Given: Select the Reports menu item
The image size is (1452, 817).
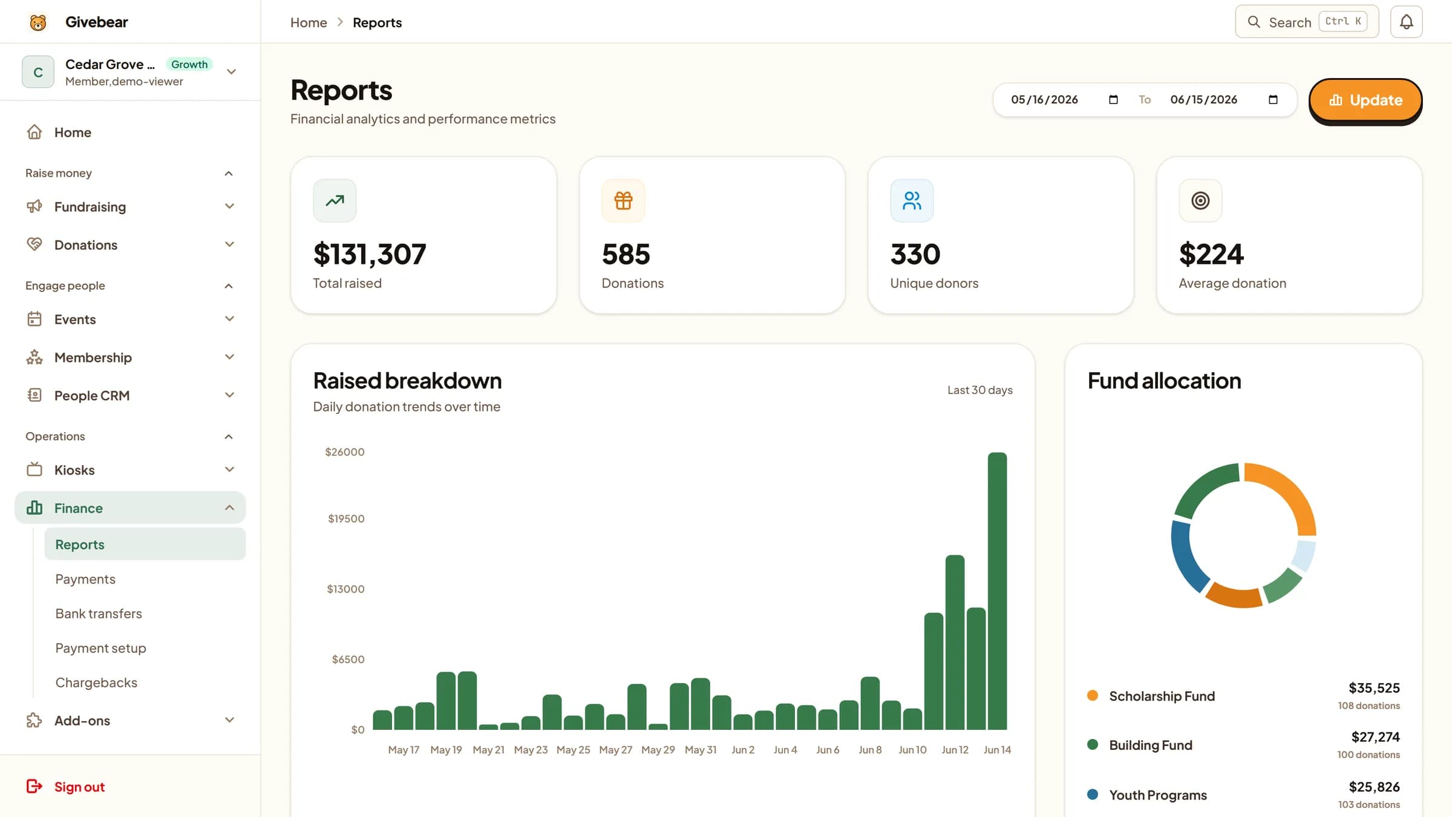Looking at the screenshot, I should coord(145,544).
